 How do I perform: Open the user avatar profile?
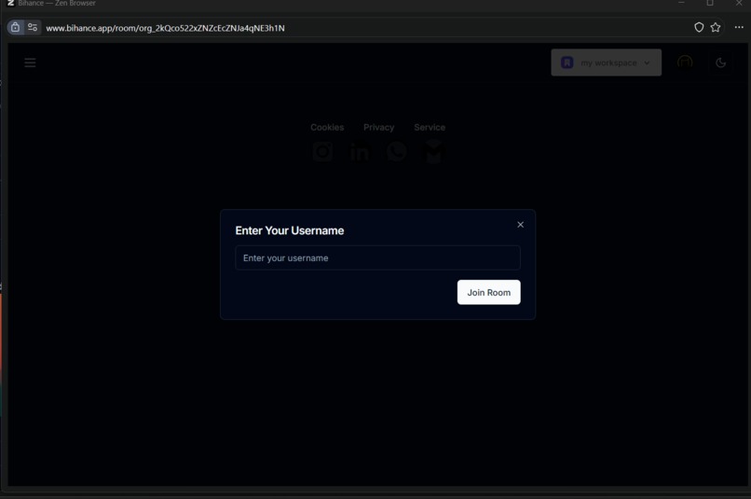[685, 62]
